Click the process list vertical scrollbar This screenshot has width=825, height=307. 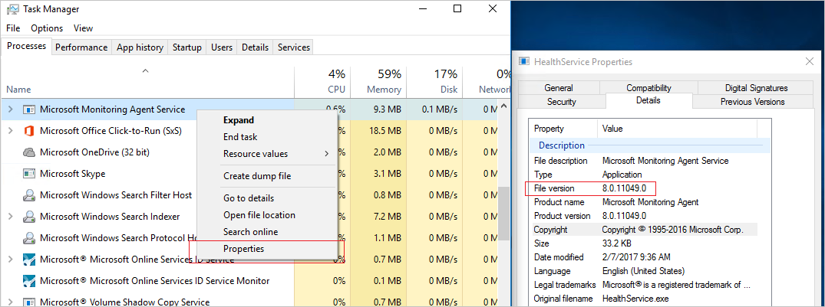[x=504, y=204]
